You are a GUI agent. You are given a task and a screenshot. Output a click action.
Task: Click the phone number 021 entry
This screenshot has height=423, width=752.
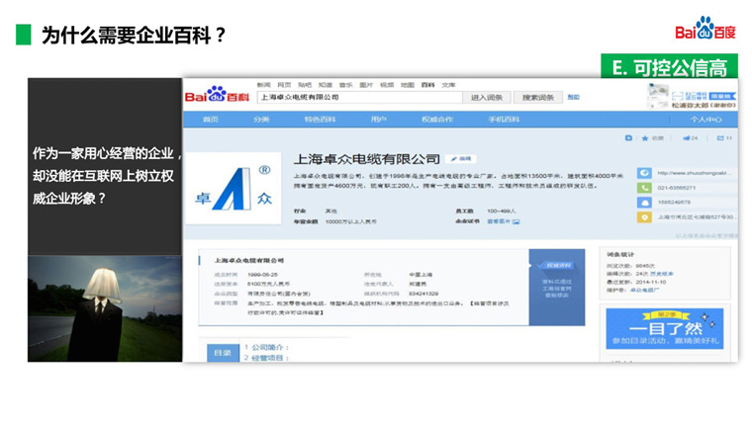[x=677, y=188]
